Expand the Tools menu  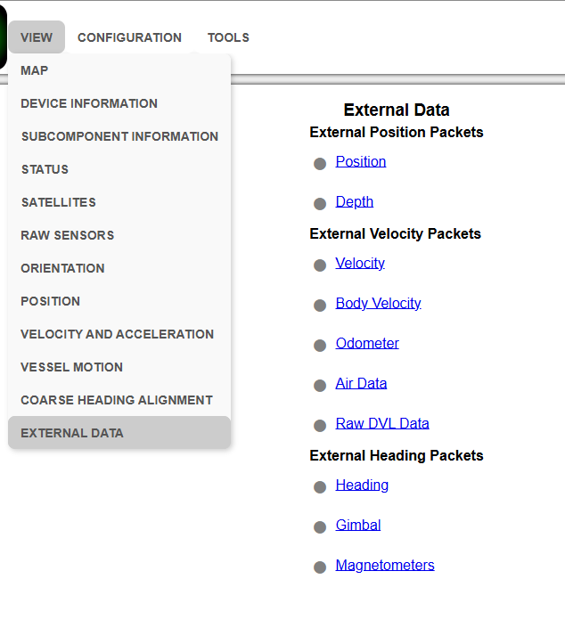pos(228,37)
